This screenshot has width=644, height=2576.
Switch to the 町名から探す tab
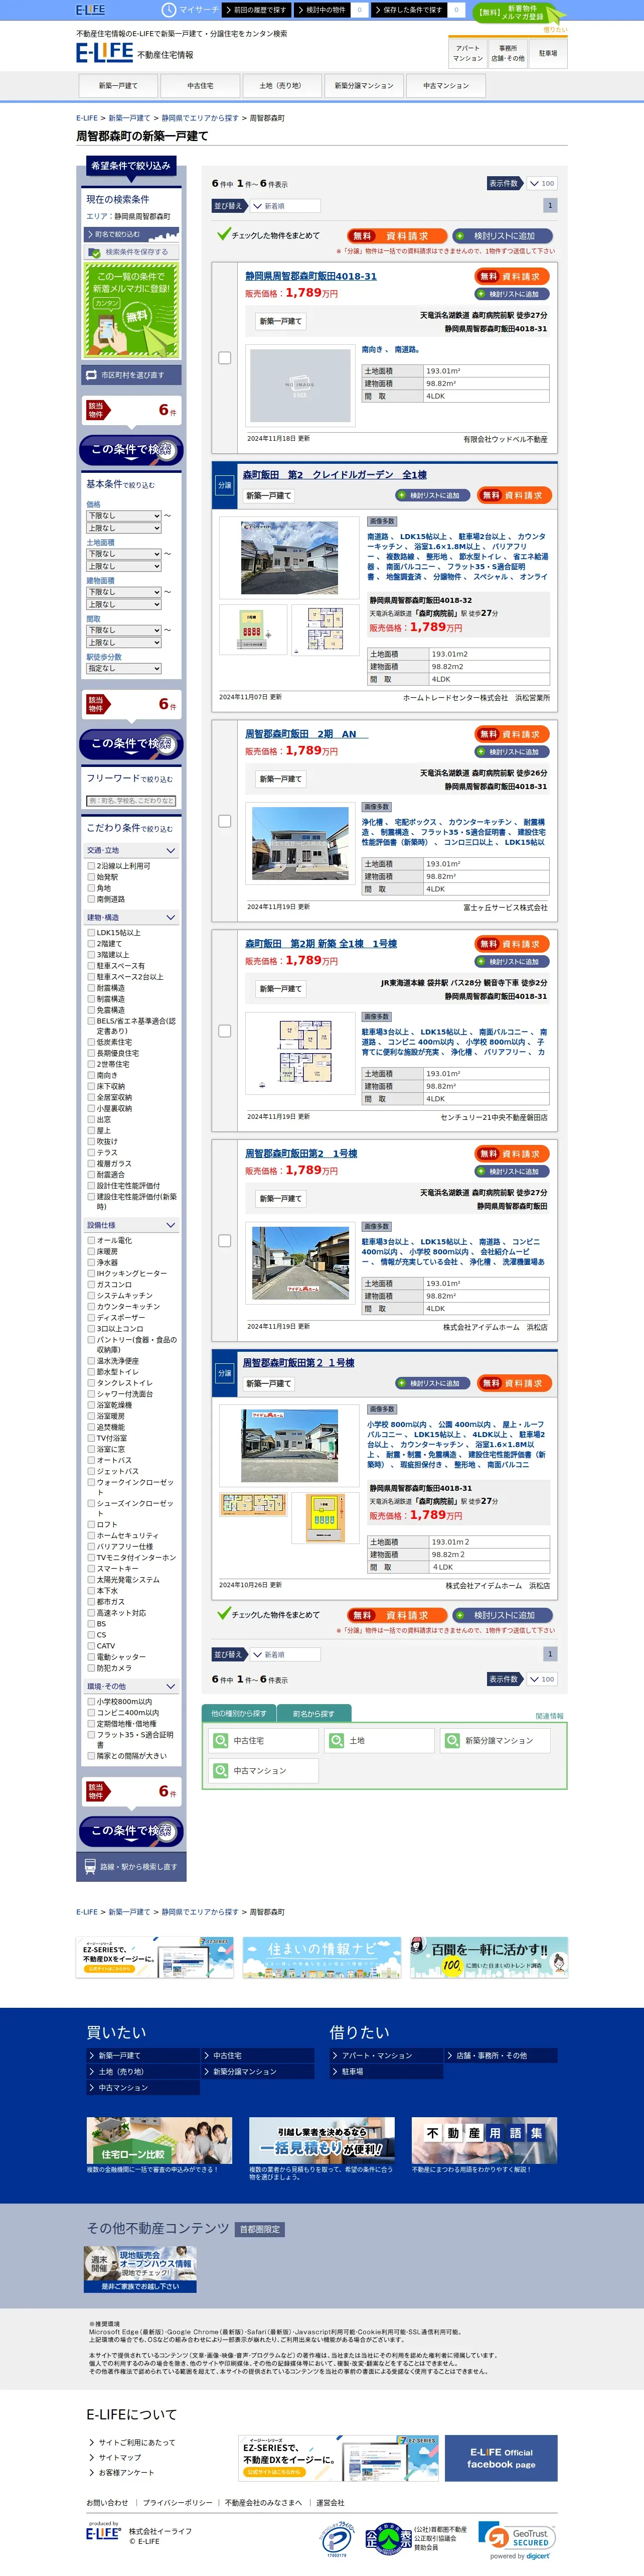(x=313, y=1714)
